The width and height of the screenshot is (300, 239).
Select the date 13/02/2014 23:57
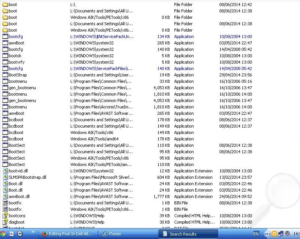click(x=235, y=177)
